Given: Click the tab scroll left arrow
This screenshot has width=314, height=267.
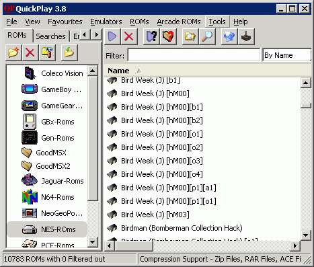Looking at the screenshot, I should coord(85,35).
